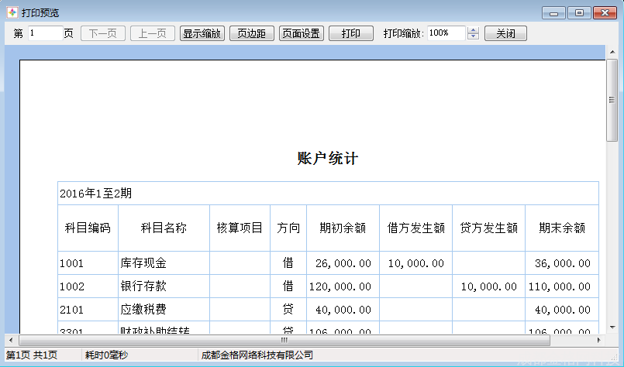Screen dimensions: 624x367
Task: Click the 打印缩放 percentage field
Action: point(446,33)
